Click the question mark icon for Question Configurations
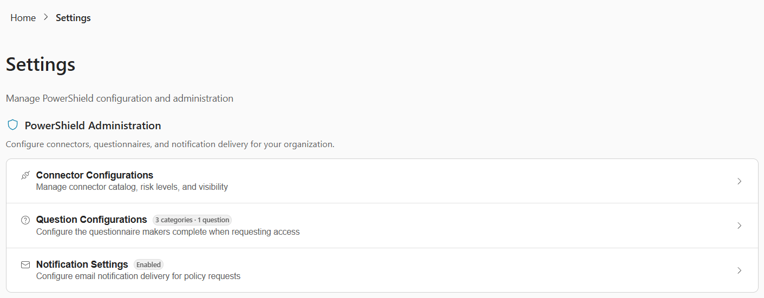Viewport: 764px width, 298px height. point(25,220)
